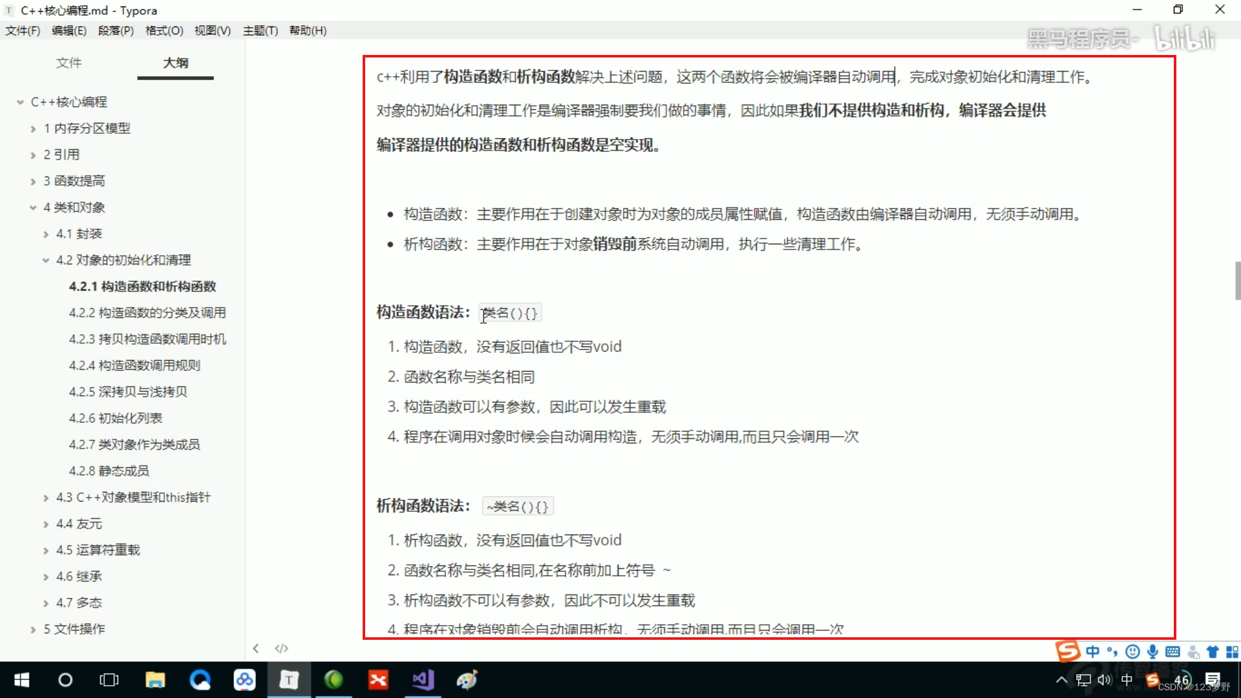Collapse 4.2 对象的初始化和清理 node
Viewport: 1241px width, 698px height.
(46, 260)
